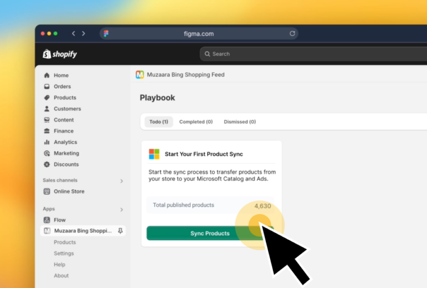The width and height of the screenshot is (427, 288).
Task: Switch to the Todo (1) tab
Action: [x=159, y=122]
